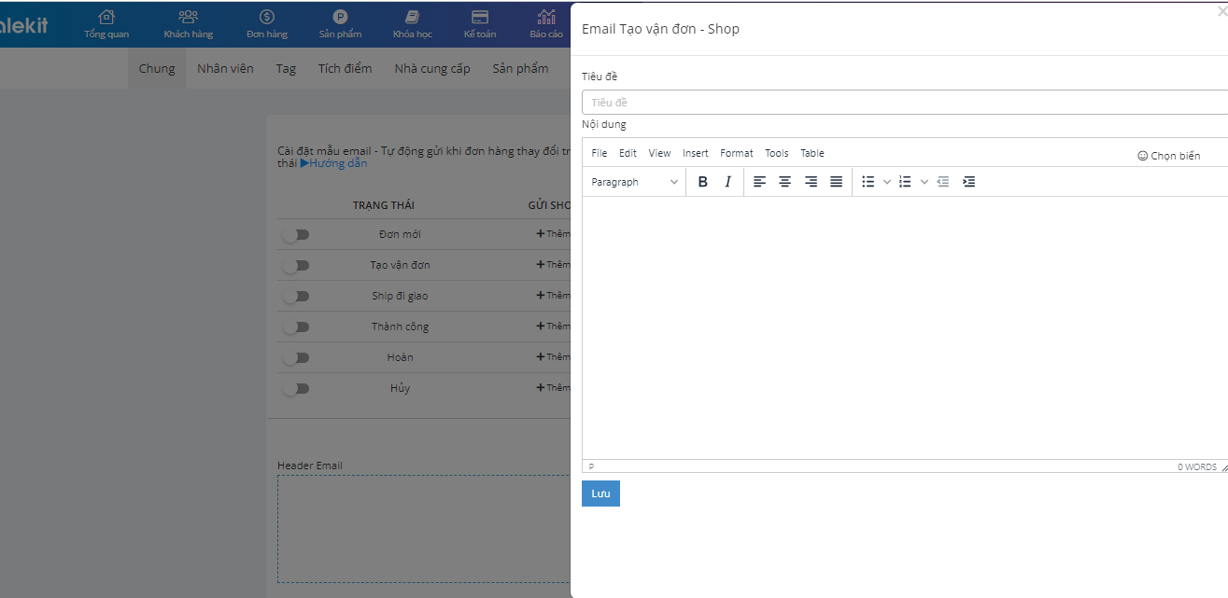Increase indent in editor toolbar
Screen dimensions: 1228x598
click(x=969, y=182)
